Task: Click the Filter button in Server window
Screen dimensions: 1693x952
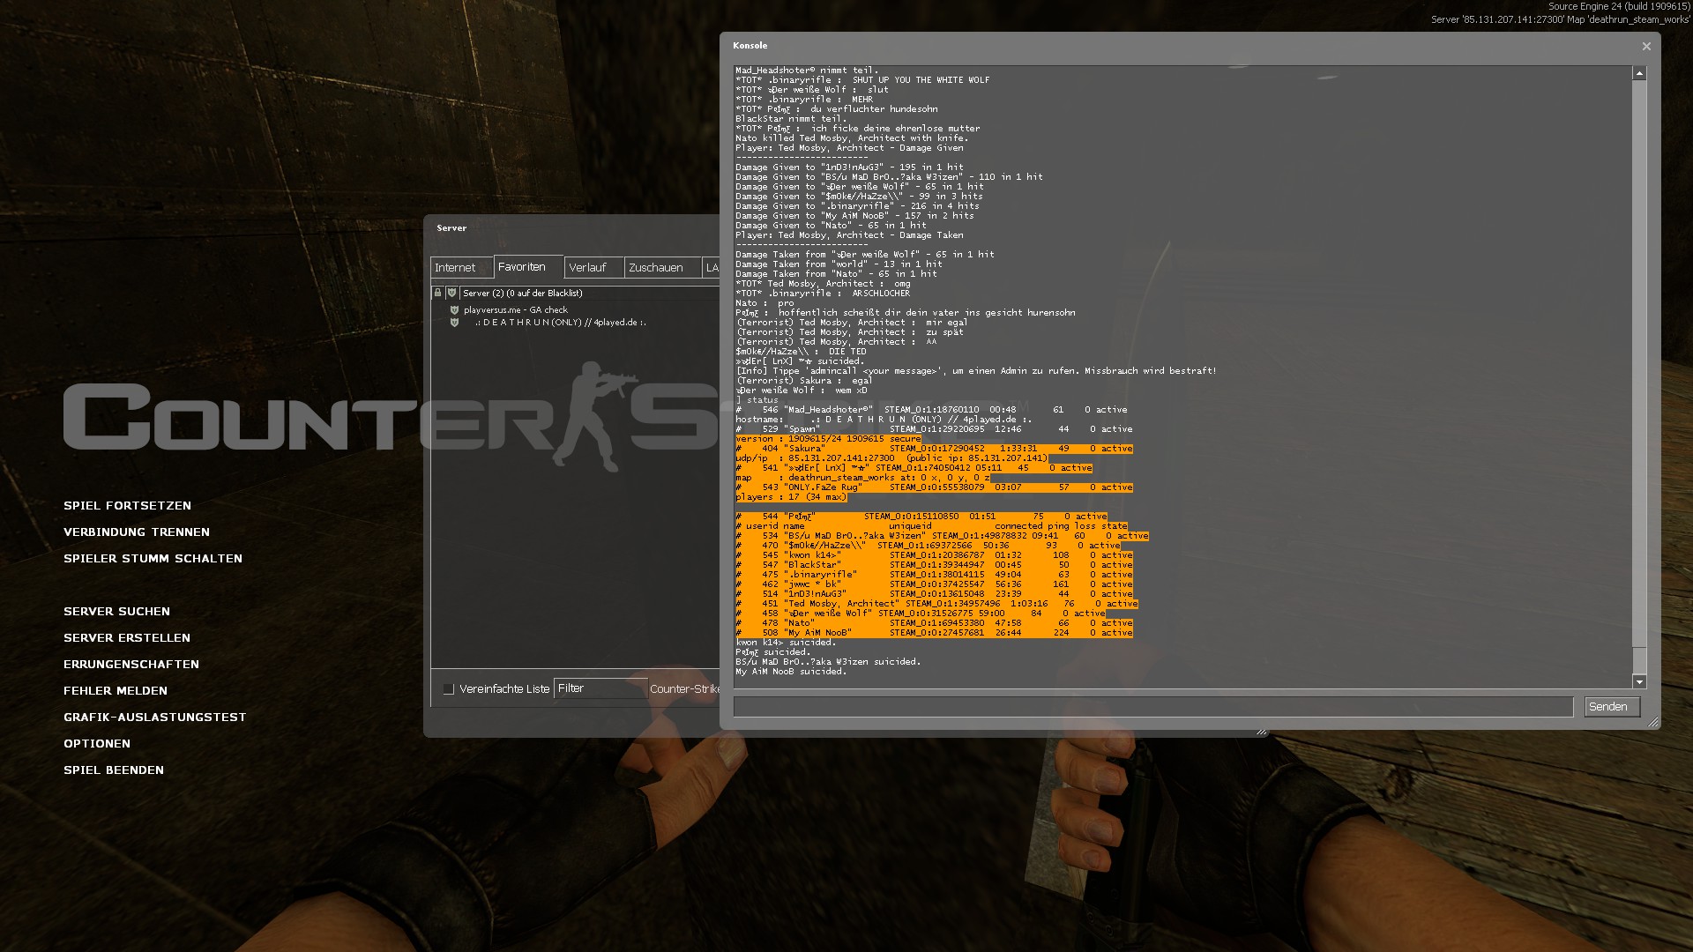Action: tap(600, 688)
